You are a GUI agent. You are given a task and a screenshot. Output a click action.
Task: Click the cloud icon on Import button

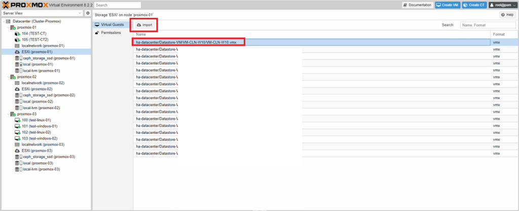tap(139, 25)
